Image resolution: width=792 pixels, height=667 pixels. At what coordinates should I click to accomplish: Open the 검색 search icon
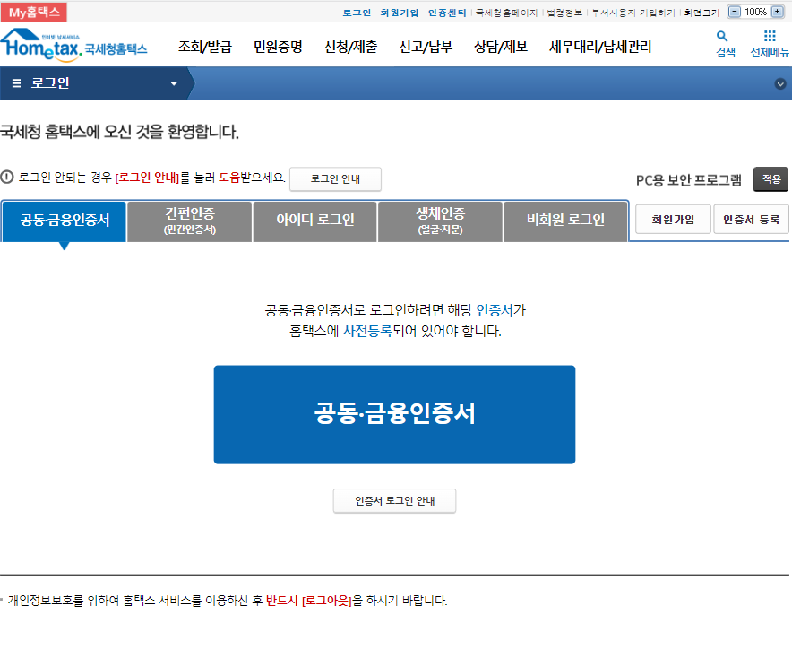click(726, 43)
